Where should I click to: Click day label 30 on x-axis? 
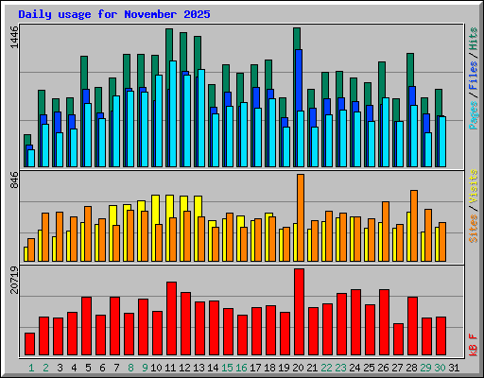440,368
